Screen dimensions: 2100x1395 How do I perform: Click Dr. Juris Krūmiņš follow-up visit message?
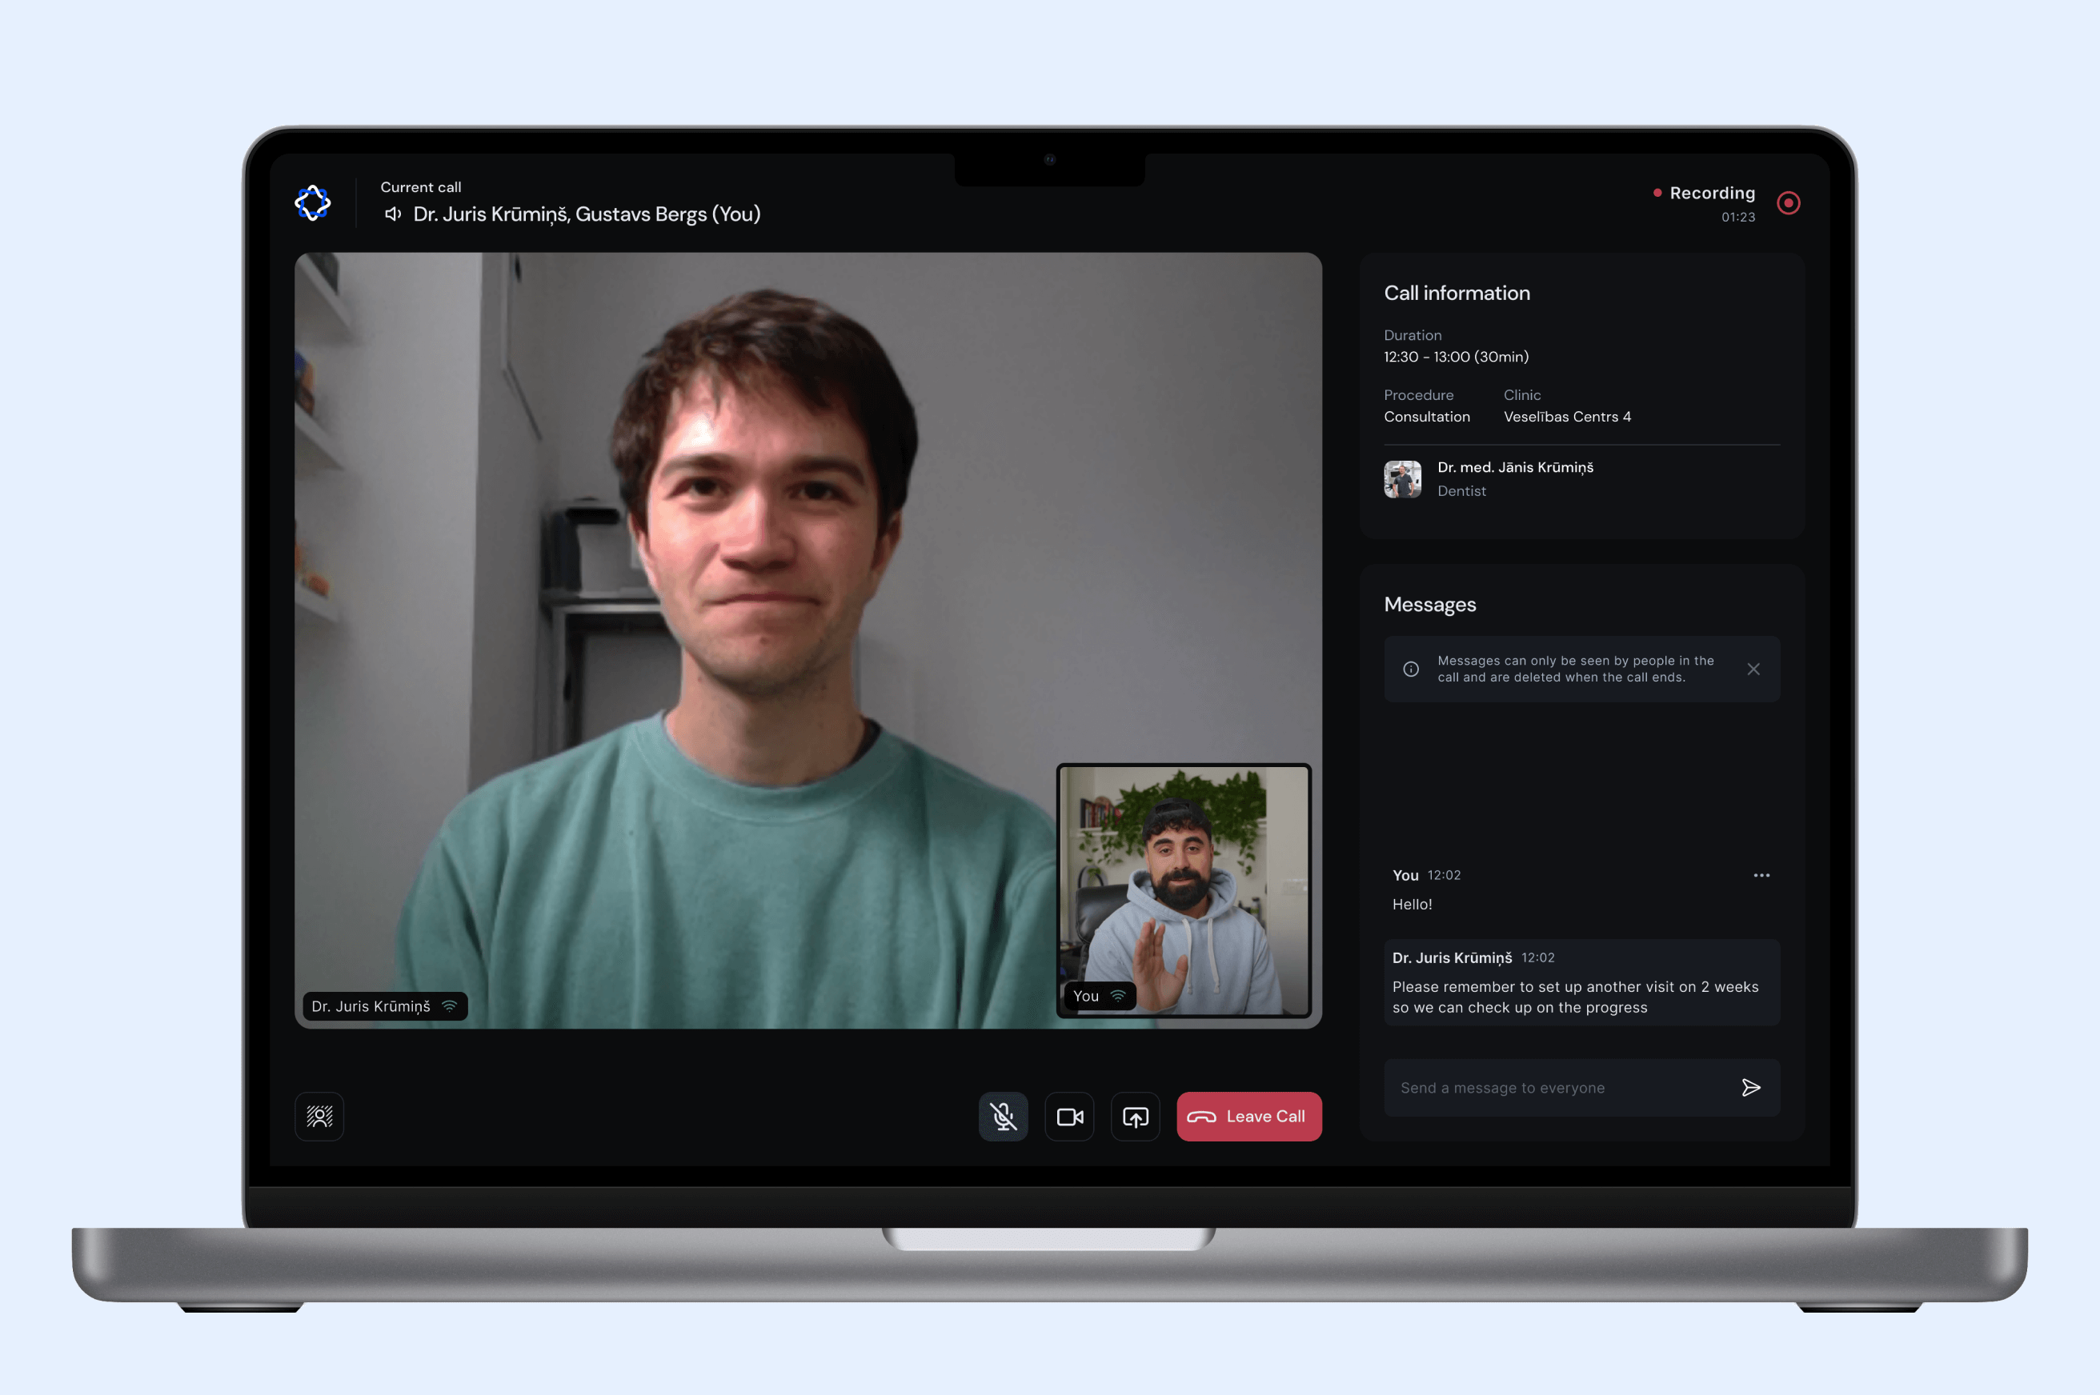[1582, 982]
